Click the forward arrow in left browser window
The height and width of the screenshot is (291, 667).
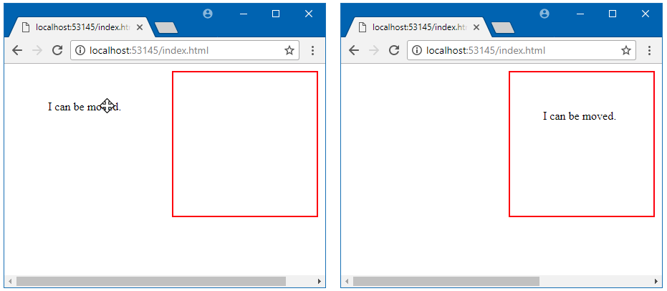[x=37, y=51]
